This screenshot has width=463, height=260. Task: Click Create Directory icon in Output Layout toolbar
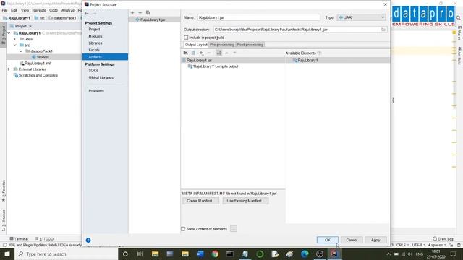tap(185, 53)
